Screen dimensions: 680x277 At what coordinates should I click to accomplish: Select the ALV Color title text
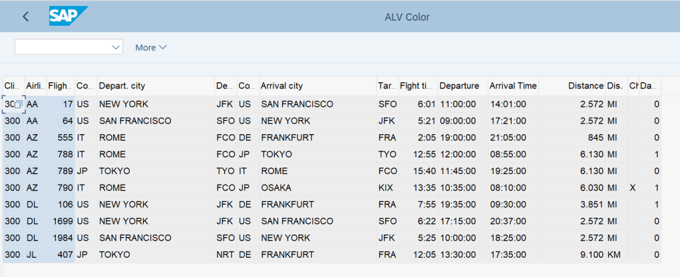407,17
